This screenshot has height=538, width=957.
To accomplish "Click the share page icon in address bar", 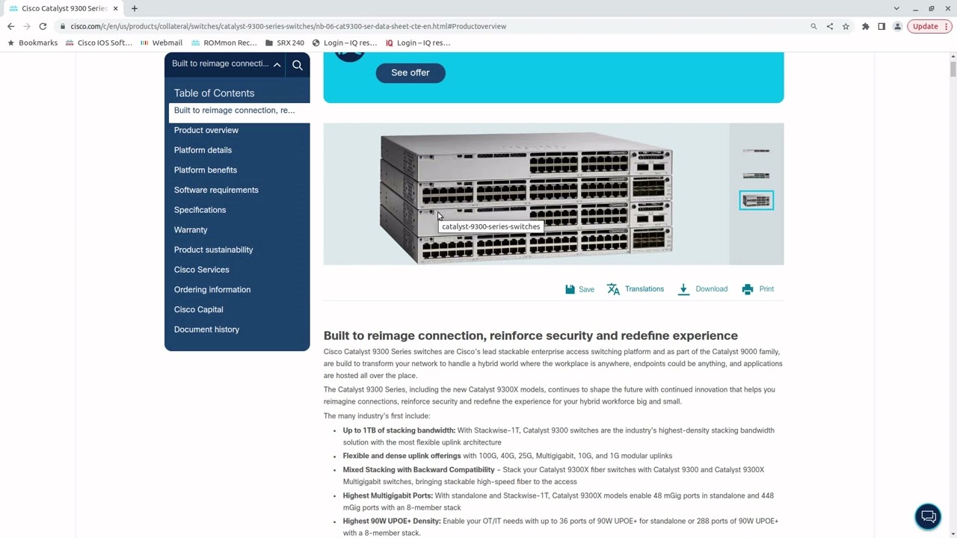I will click(x=830, y=26).
